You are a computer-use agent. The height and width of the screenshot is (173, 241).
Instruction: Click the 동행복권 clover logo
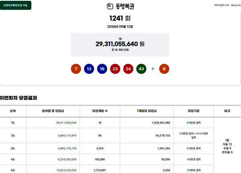[120, 6]
